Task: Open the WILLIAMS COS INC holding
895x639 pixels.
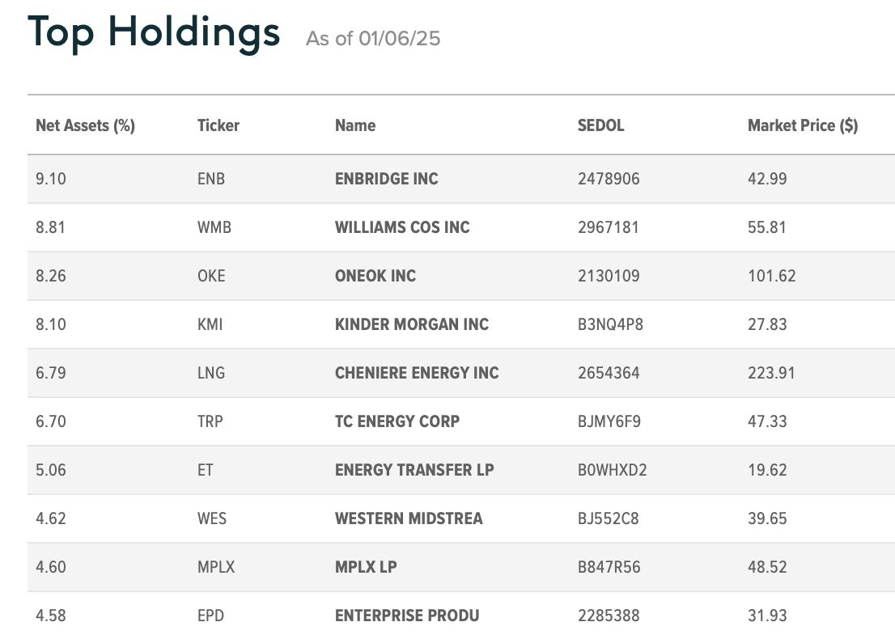Action: coord(402,227)
